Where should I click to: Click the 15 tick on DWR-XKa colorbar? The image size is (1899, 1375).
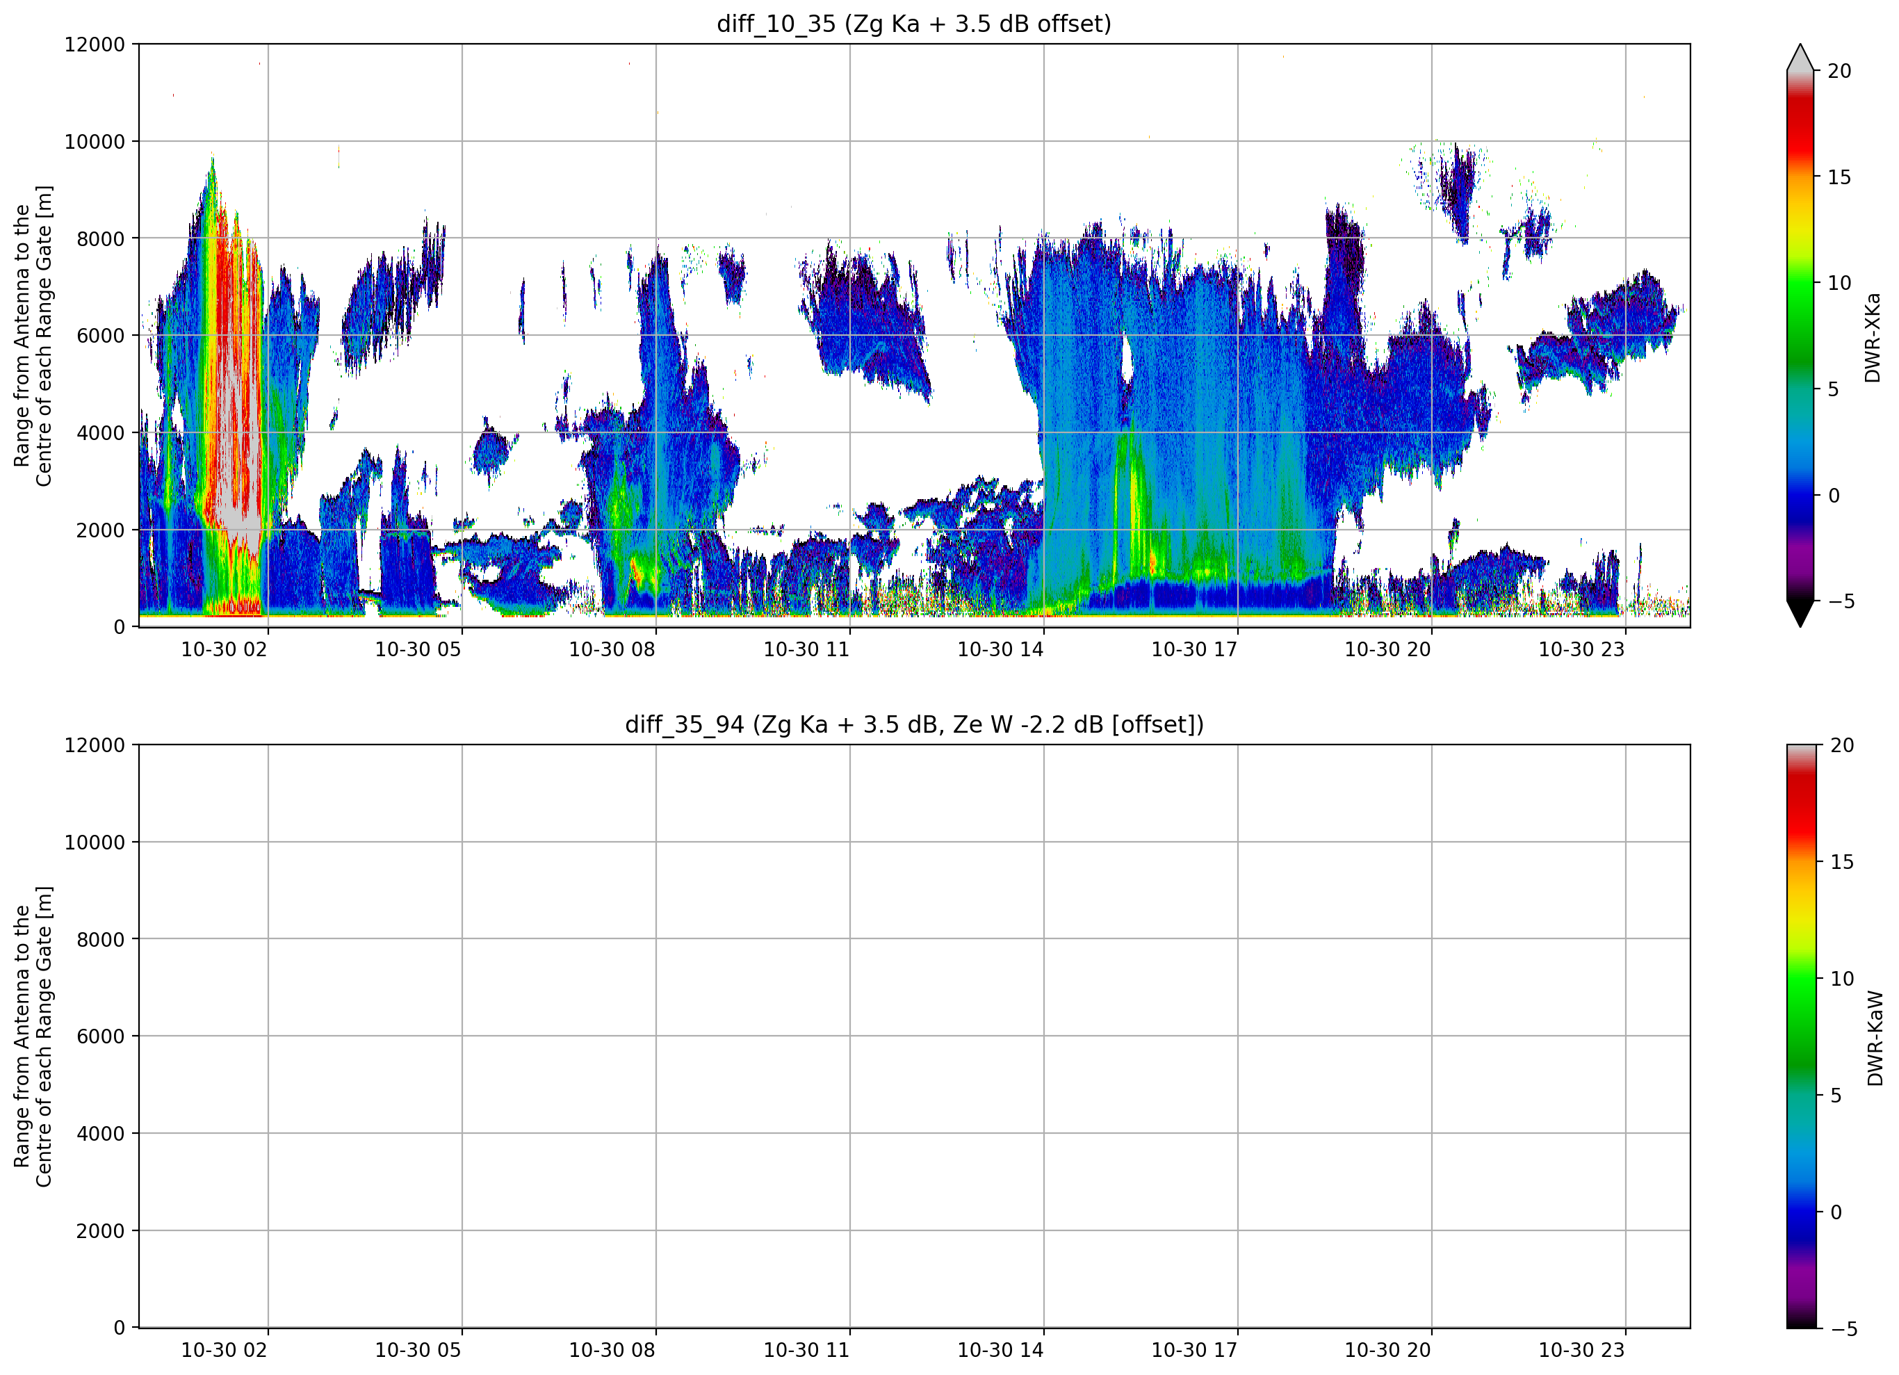[x=1839, y=177]
